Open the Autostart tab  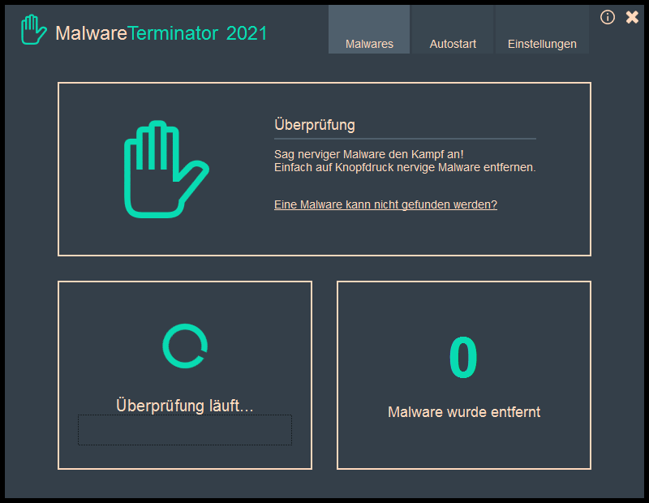click(x=453, y=44)
